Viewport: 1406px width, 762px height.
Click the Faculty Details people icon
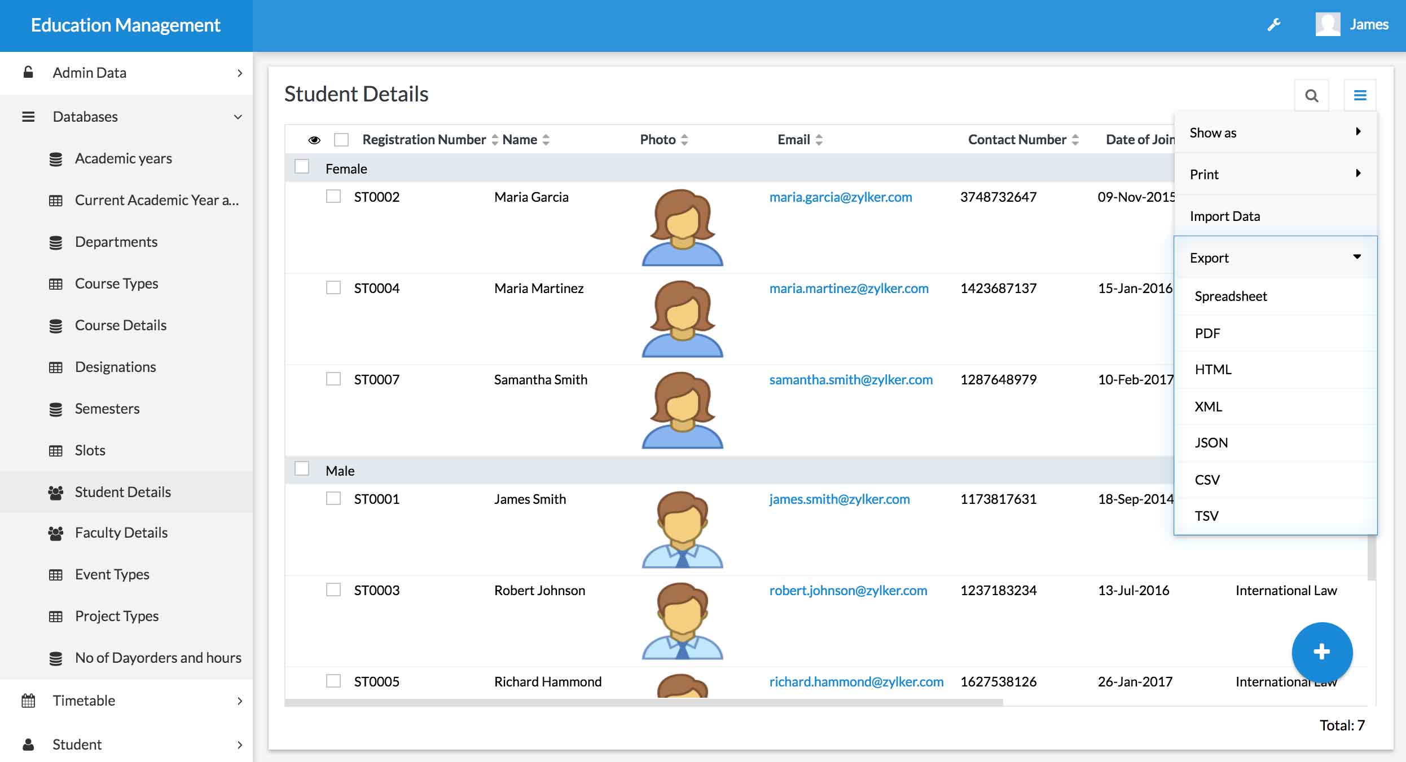click(55, 533)
